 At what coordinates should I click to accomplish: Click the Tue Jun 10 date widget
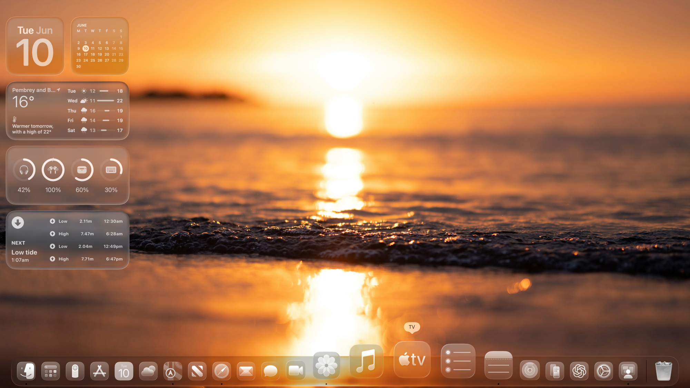[x=35, y=46]
